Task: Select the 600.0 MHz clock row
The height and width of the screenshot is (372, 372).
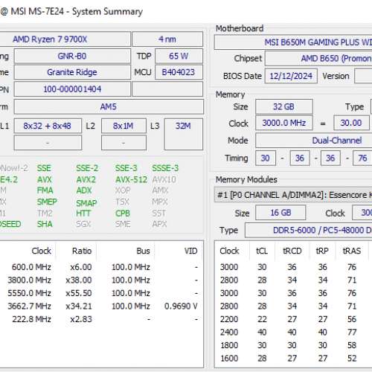Action: pos(102,267)
